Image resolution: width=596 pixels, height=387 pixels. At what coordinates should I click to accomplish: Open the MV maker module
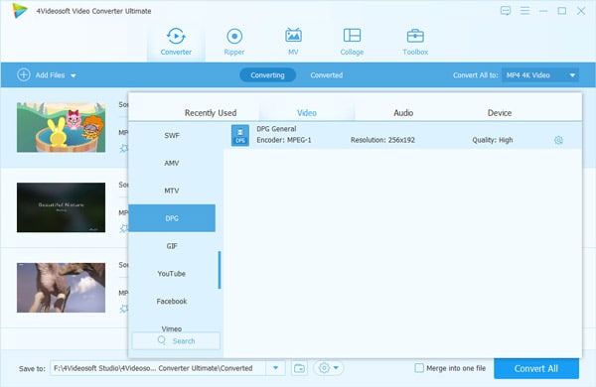[x=293, y=42]
